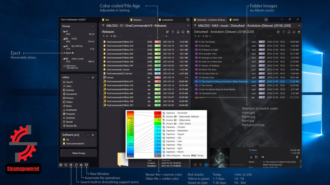Image resolution: width=330 pixels, height=185 pixels.
Task: Open Software proj group options menu
Action: pyautogui.click(x=88, y=135)
